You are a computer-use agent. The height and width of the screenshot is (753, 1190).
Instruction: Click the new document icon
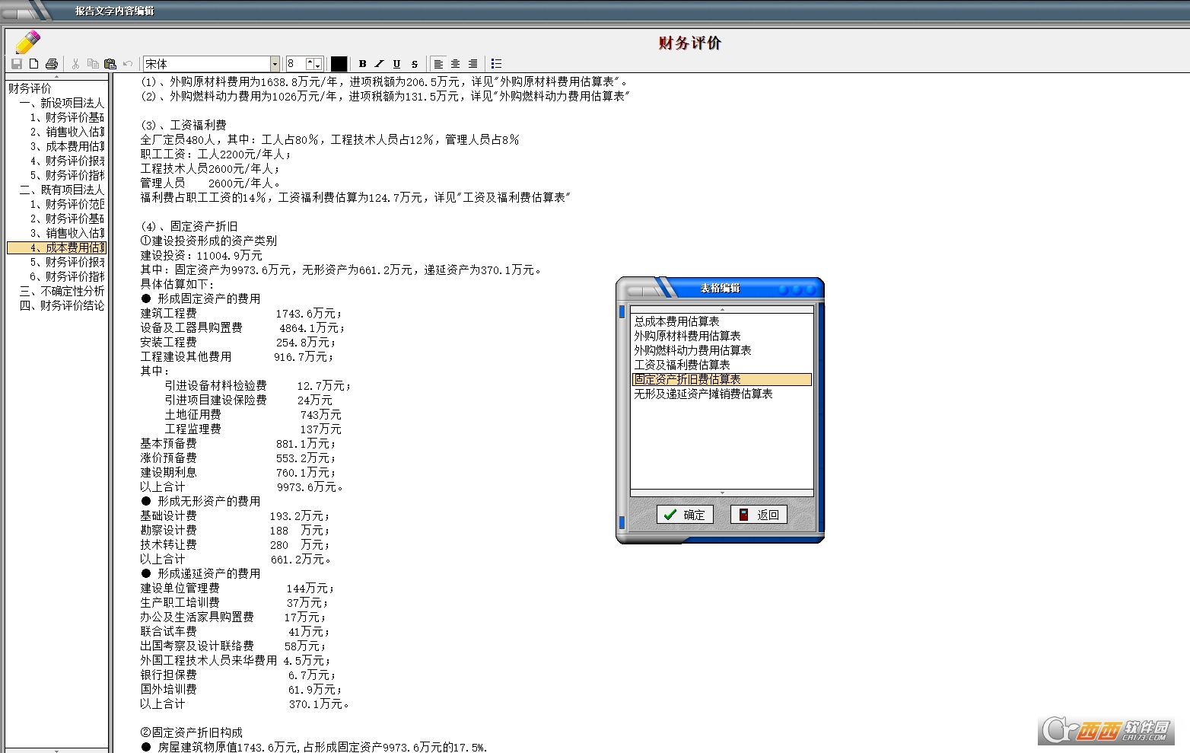(34, 64)
